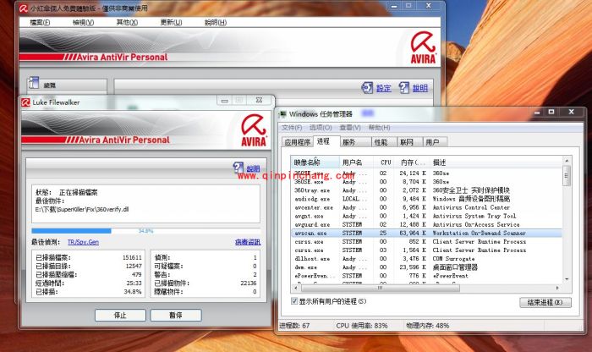
Task: Open the 說明(H) menu in Avira main window
Action: (x=216, y=22)
